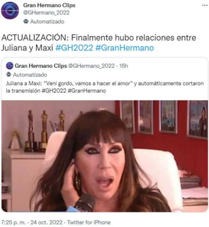Click the @GHermano_2022 handle at the top

pyautogui.click(x=46, y=13)
